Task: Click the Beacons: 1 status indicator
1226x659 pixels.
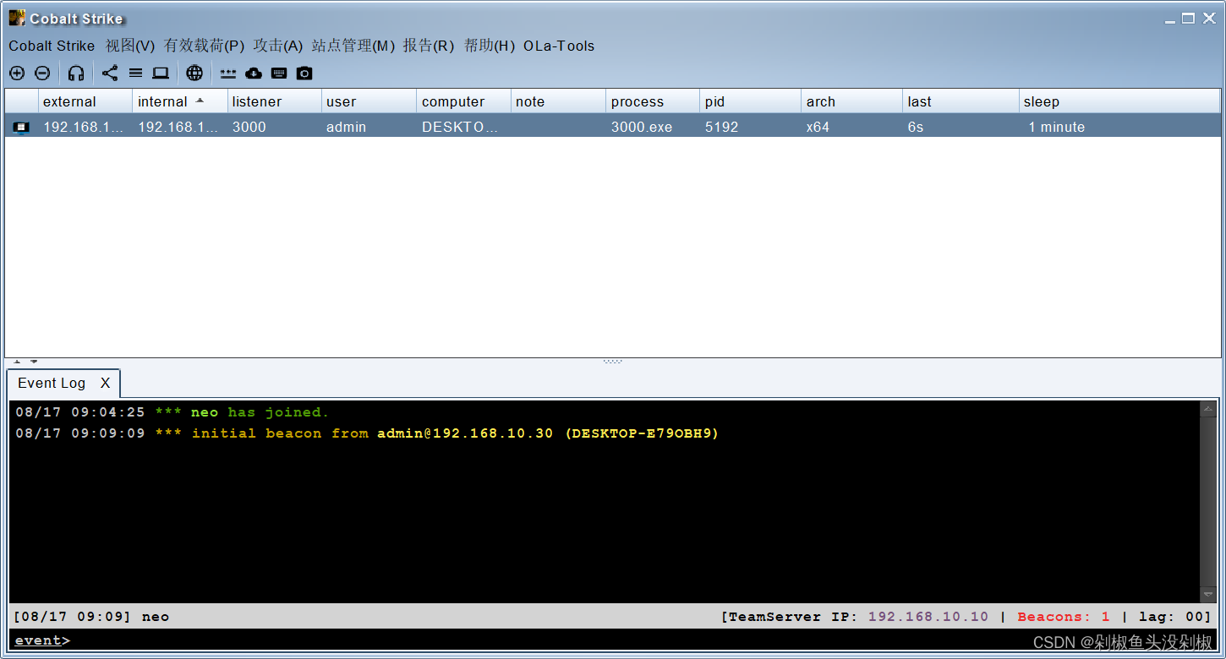Action: click(1064, 617)
